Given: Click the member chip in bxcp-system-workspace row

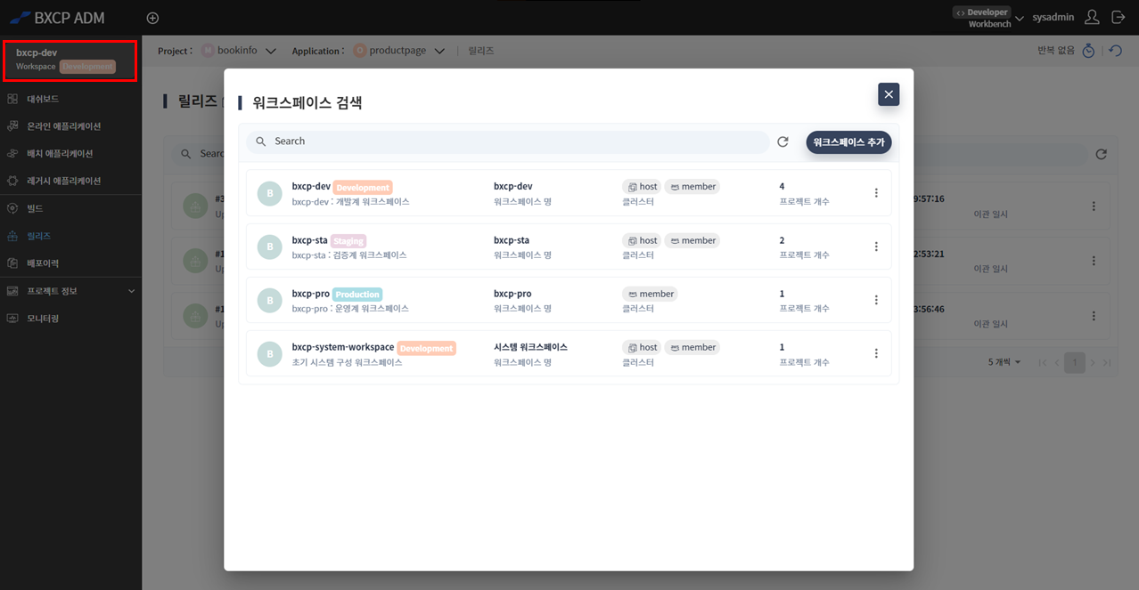Looking at the screenshot, I should click(692, 347).
